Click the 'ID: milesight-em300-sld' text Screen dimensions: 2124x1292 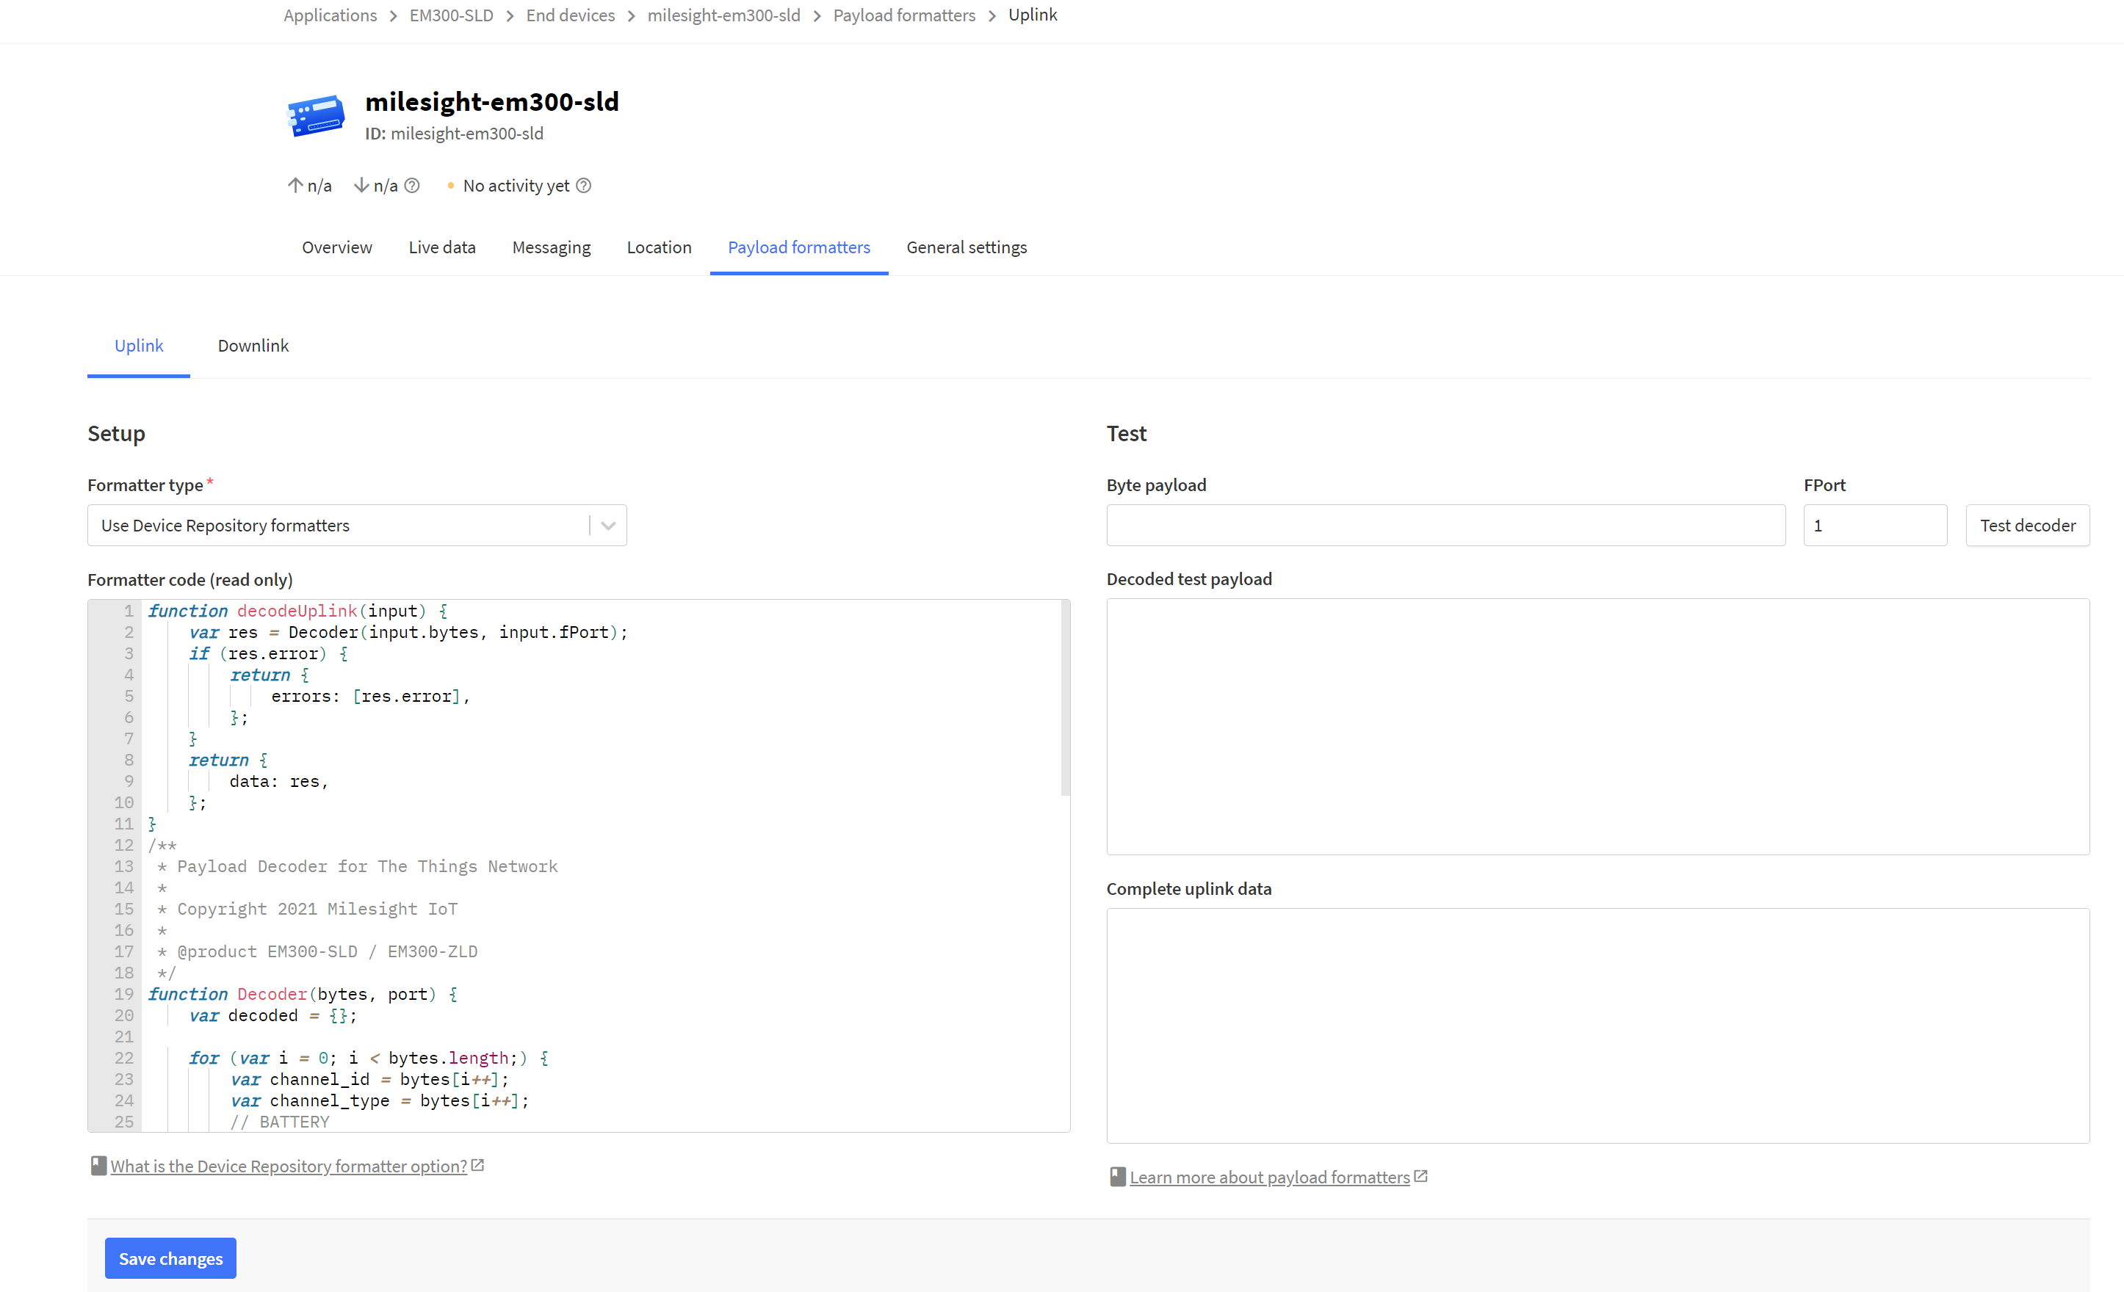[x=455, y=134]
